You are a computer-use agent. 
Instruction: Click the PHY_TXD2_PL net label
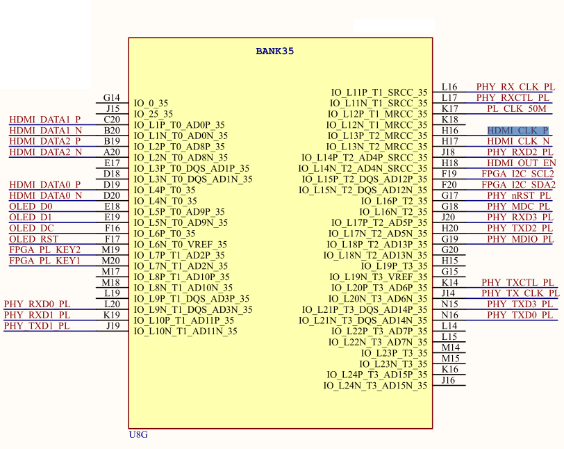pos(520,228)
